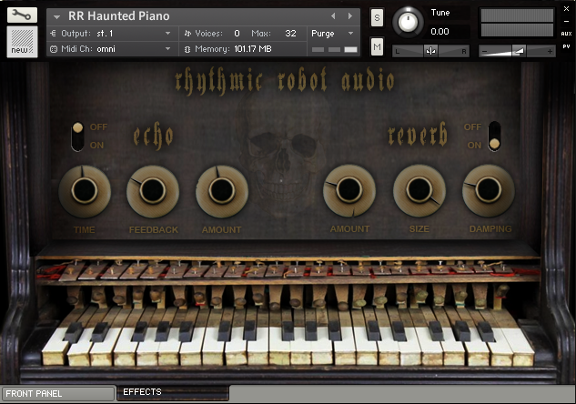Toggle the PV button

(566, 46)
